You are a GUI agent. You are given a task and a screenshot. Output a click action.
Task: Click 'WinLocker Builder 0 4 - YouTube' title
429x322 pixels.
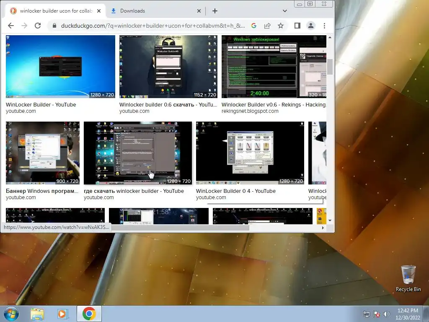coord(236,191)
